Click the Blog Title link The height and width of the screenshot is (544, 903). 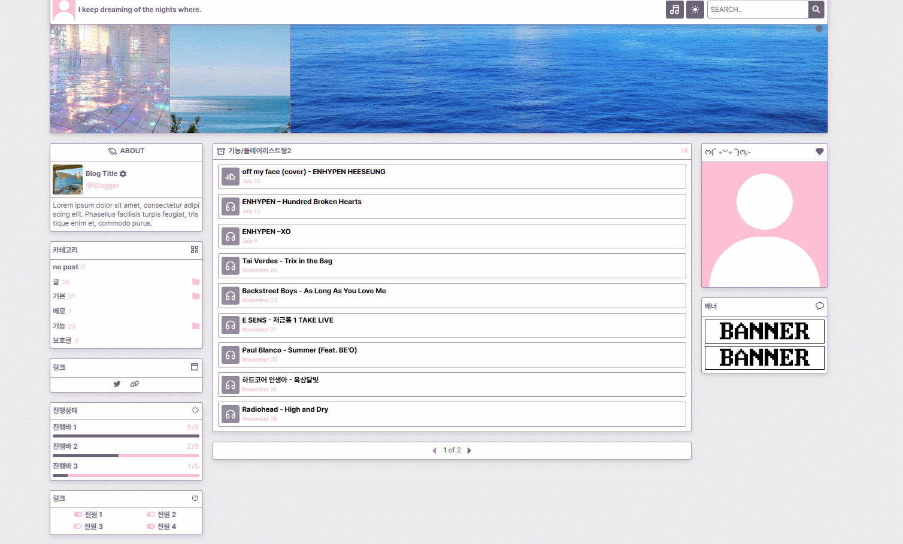pyautogui.click(x=101, y=174)
